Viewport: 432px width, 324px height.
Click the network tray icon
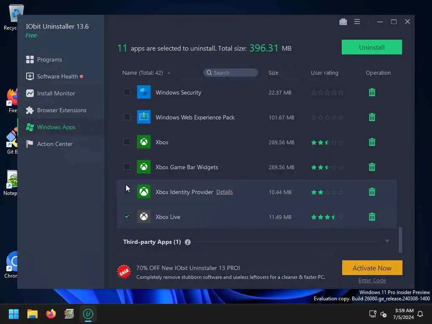[373, 314]
